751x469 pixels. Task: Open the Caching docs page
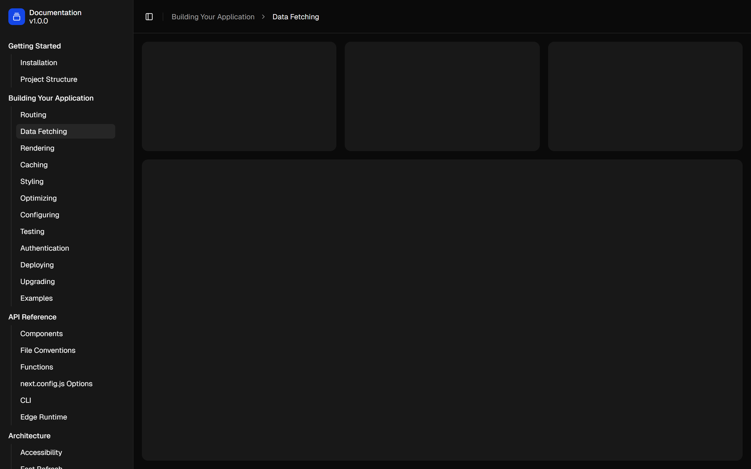(34, 165)
